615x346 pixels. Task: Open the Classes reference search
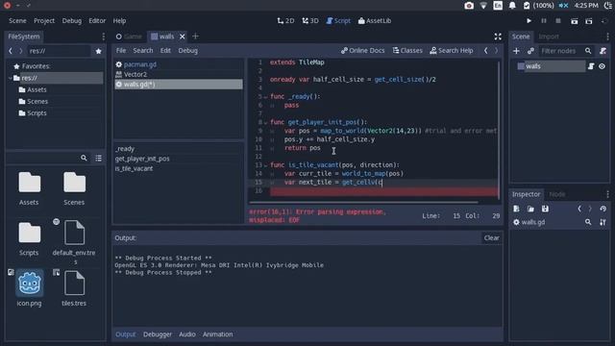407,51
